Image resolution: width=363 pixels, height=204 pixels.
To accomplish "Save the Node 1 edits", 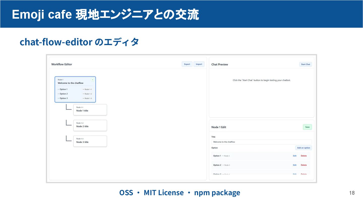I will point(307,127).
